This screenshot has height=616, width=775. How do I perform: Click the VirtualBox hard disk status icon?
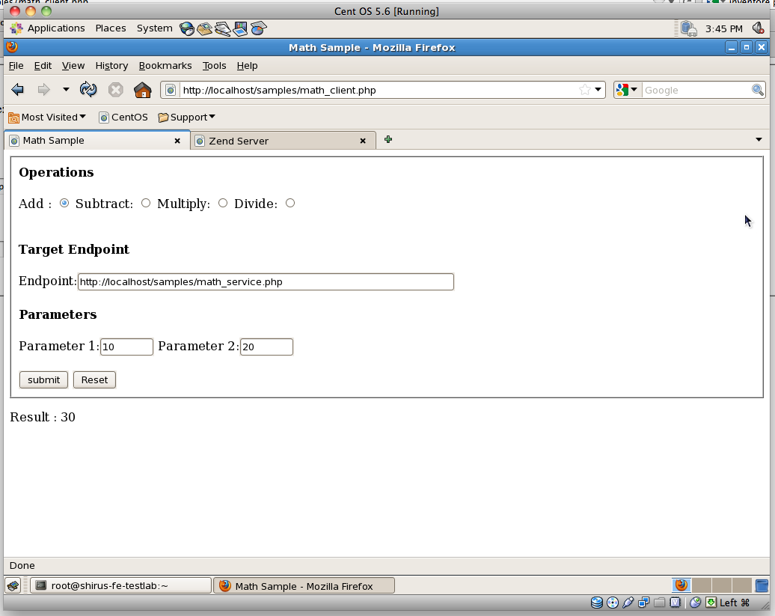597,602
